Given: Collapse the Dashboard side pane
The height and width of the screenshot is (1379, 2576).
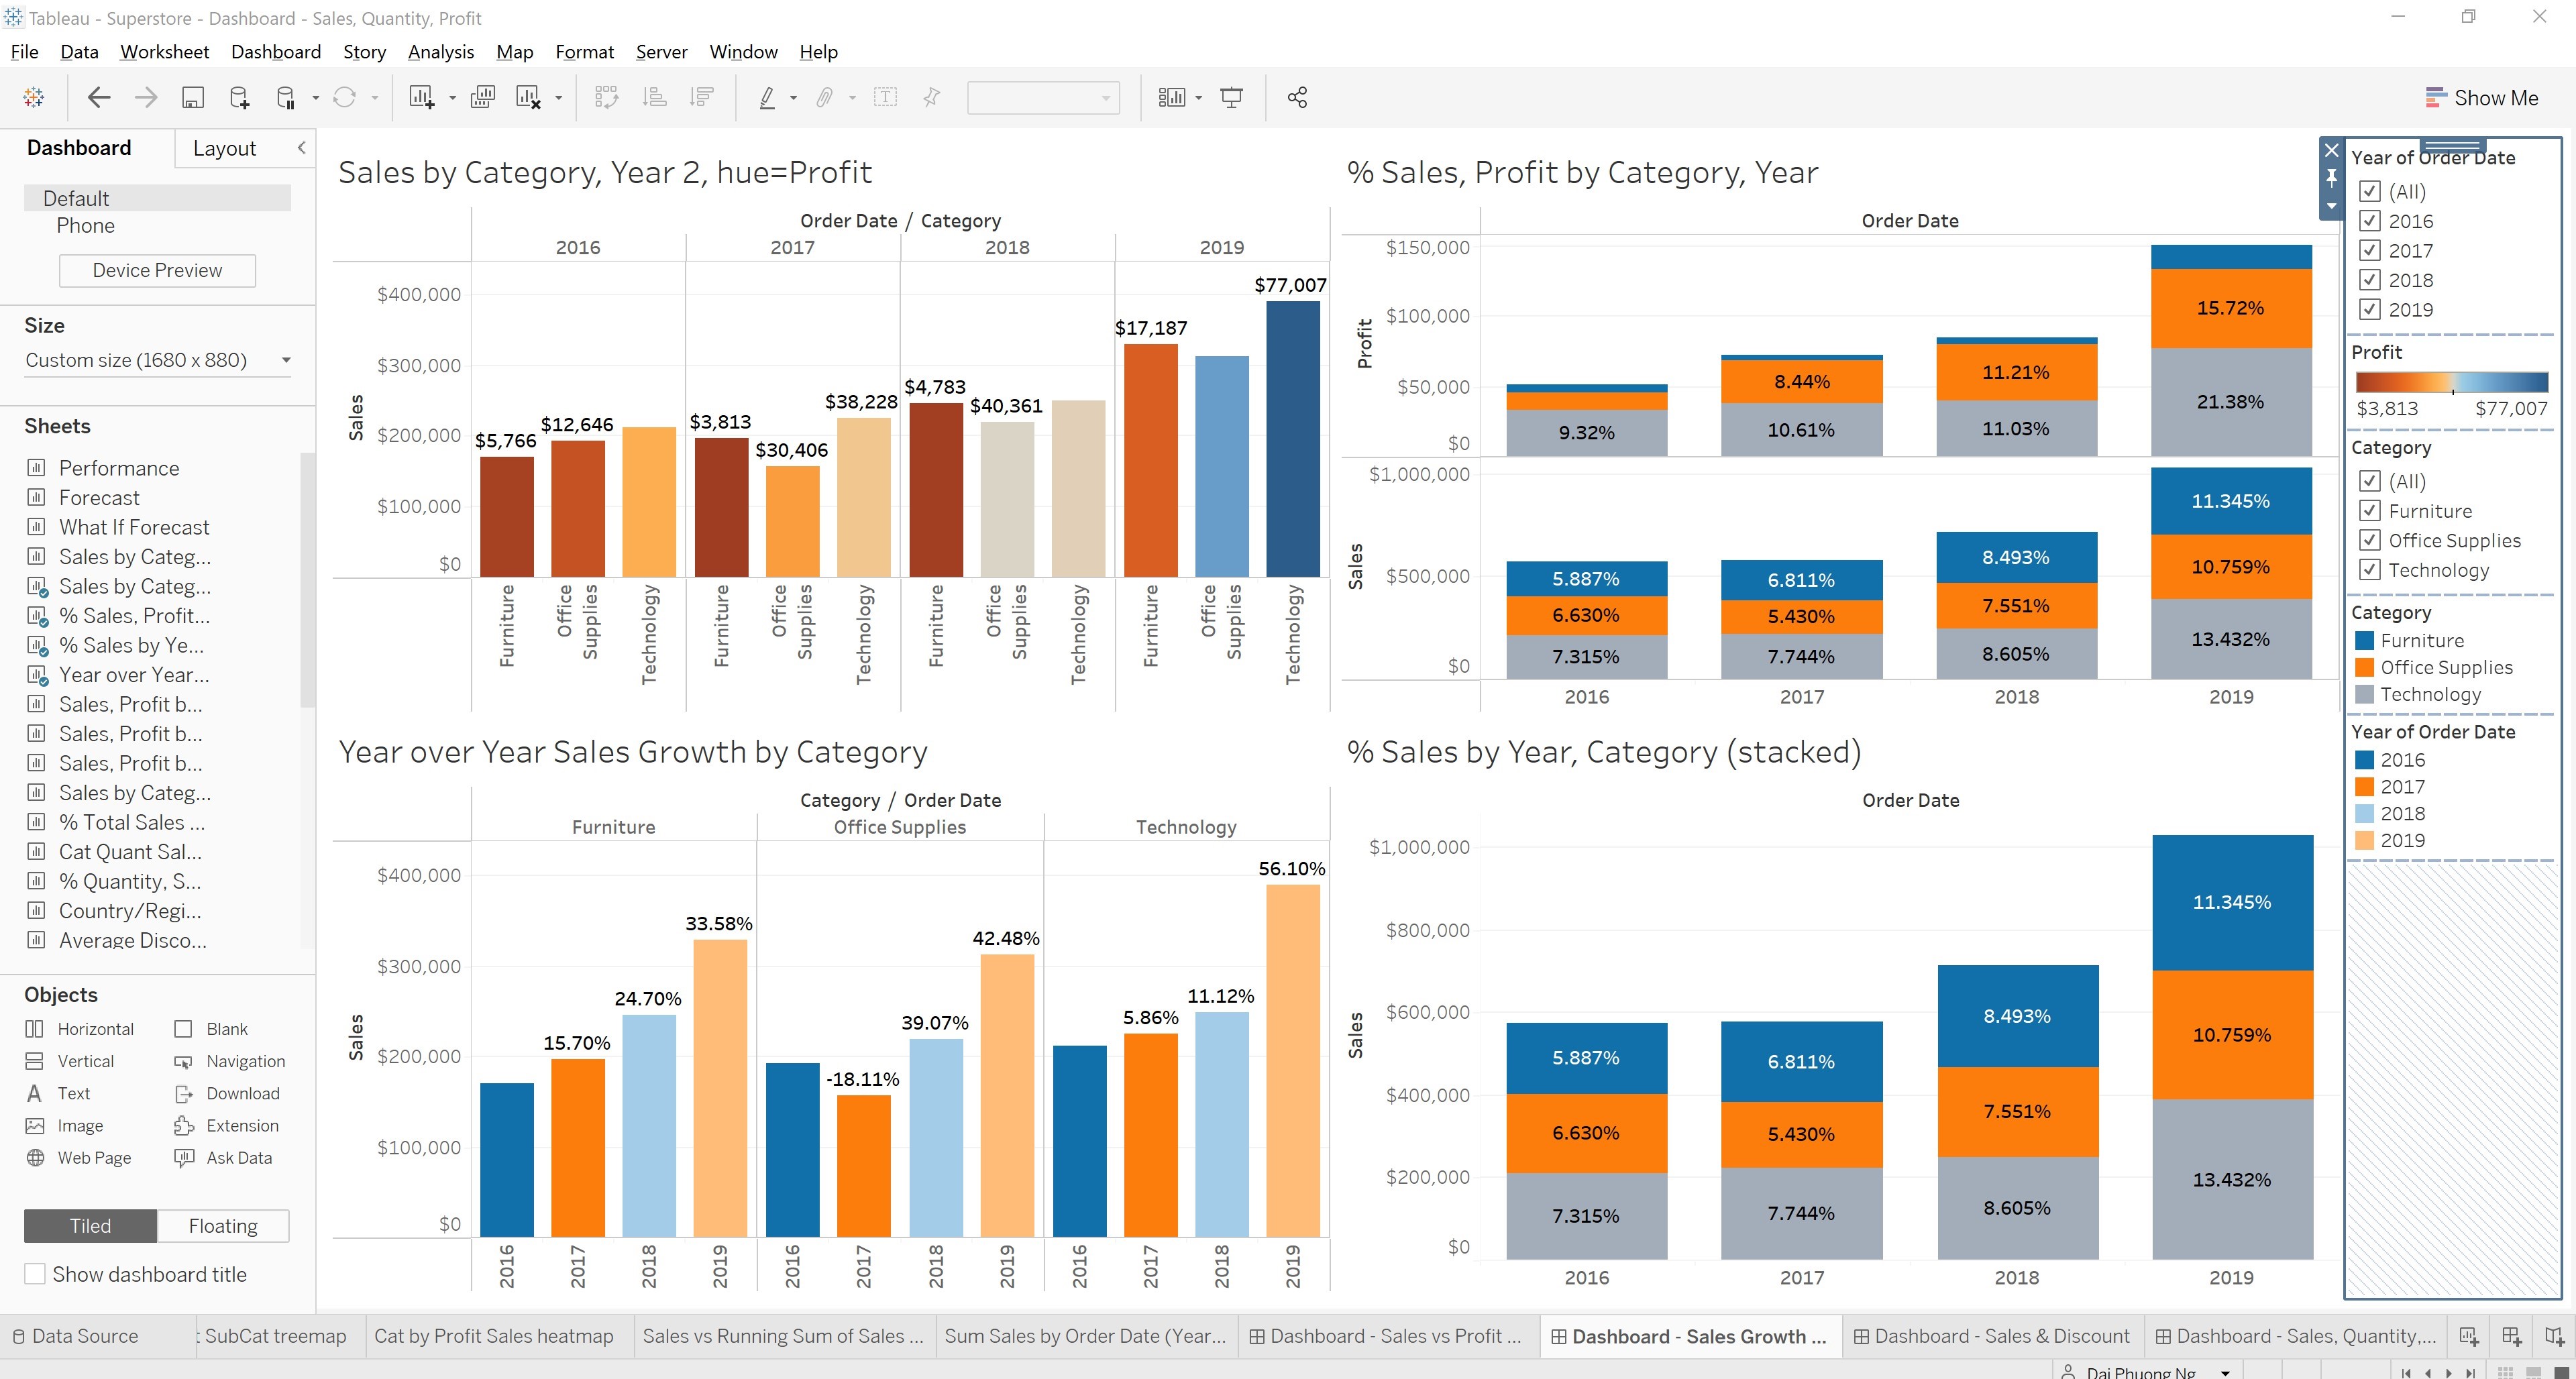Looking at the screenshot, I should pos(301,147).
